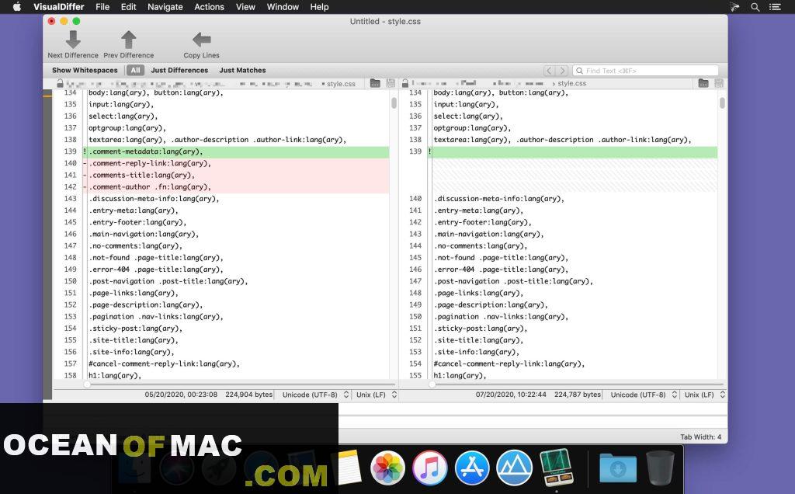
Task: Save the left file with disk icon
Action: [391, 83]
